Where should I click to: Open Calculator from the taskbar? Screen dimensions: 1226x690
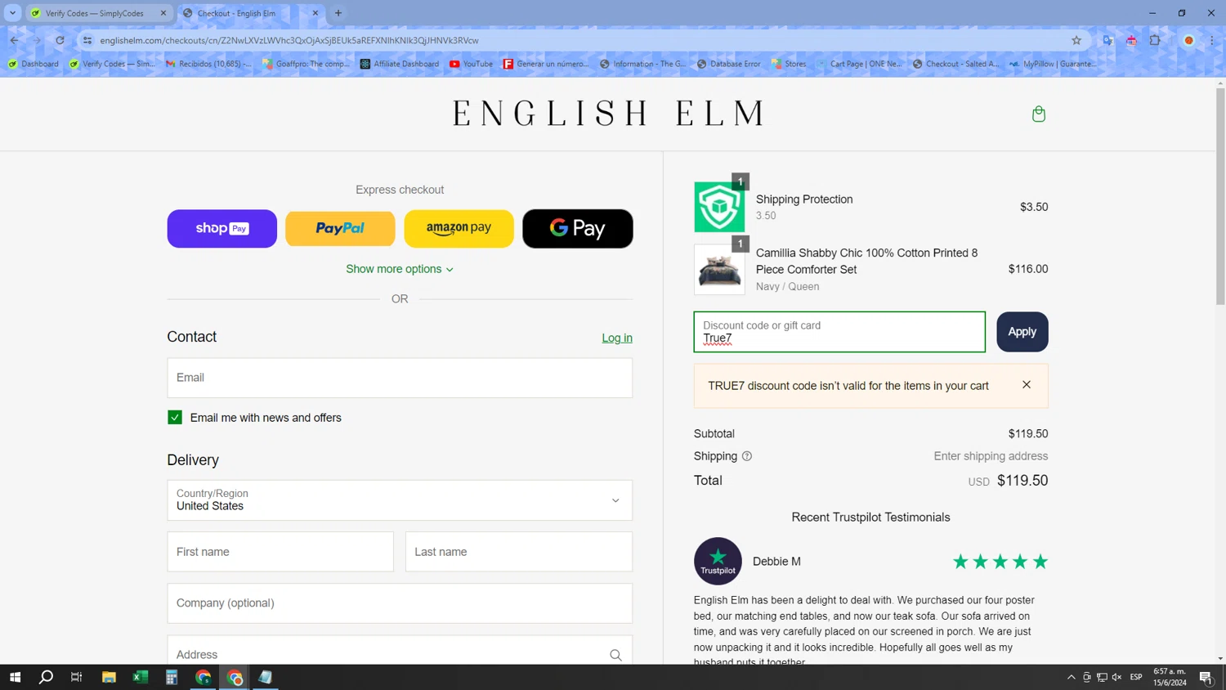172,677
